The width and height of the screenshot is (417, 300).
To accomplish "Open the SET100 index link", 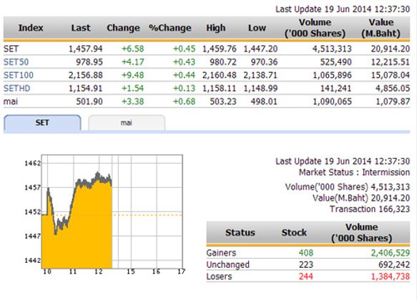I will click(x=19, y=75).
